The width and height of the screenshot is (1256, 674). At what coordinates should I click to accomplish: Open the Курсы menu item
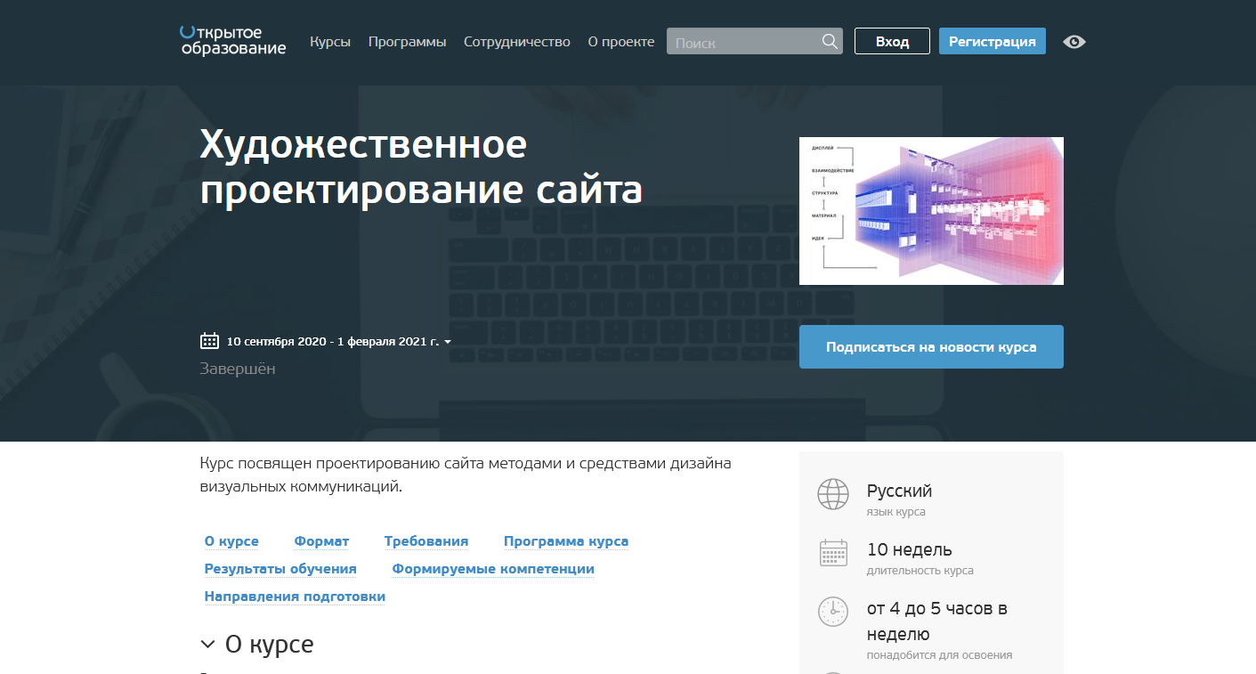click(x=330, y=41)
